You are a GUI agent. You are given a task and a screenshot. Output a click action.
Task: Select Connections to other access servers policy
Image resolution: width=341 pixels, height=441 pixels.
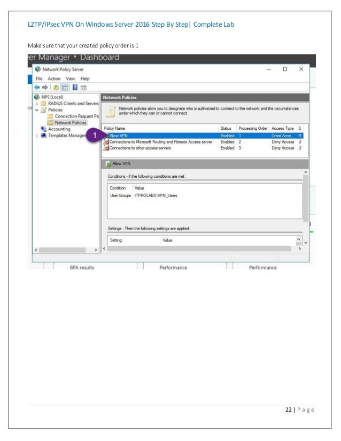click(x=140, y=148)
